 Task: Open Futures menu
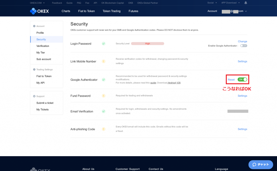[x=133, y=11]
